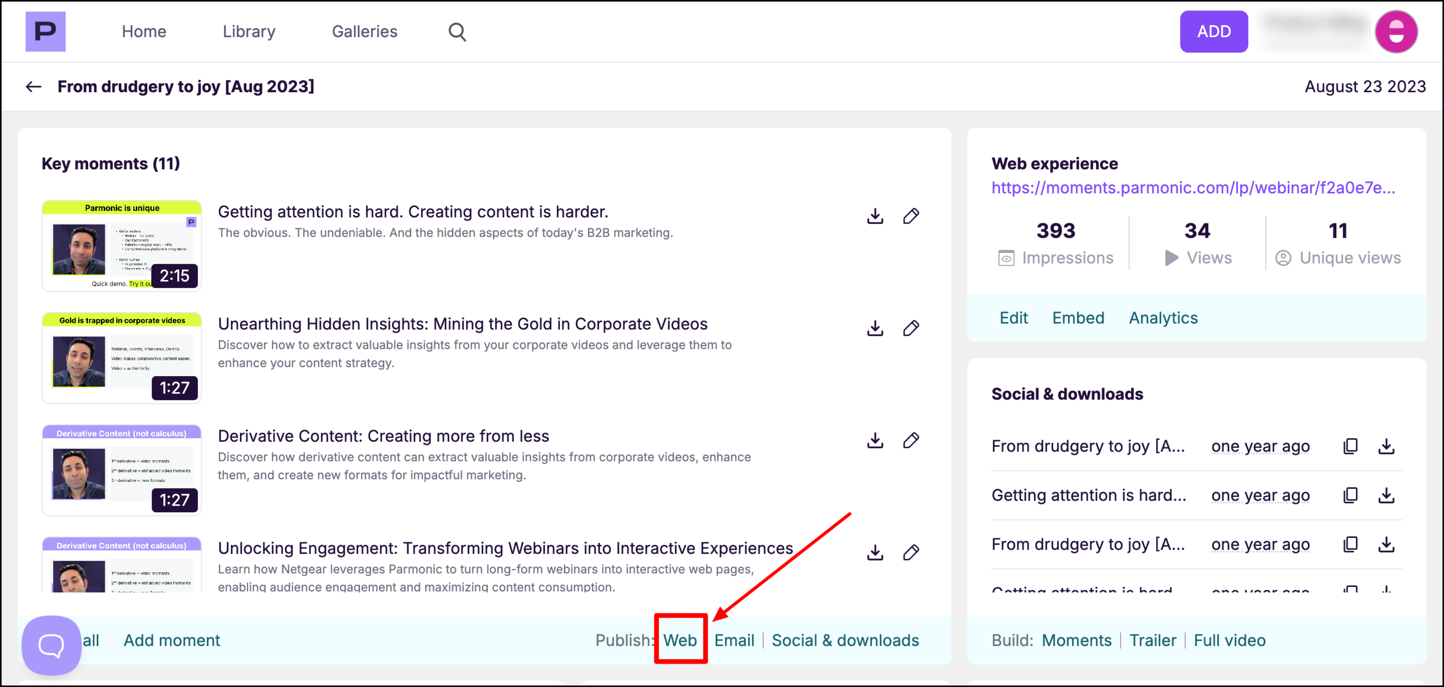Edit the 'Unearthing Hidden Insights' moment
The width and height of the screenshot is (1444, 687).
(x=911, y=328)
